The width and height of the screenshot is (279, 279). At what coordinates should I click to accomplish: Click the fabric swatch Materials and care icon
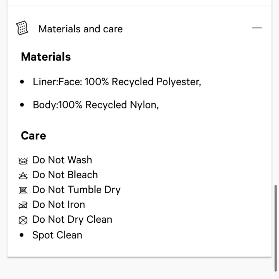click(x=22, y=28)
